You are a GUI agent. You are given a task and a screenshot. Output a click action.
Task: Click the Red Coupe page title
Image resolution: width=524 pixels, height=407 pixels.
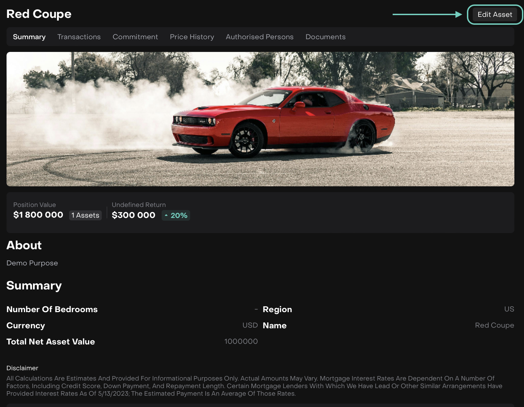39,14
